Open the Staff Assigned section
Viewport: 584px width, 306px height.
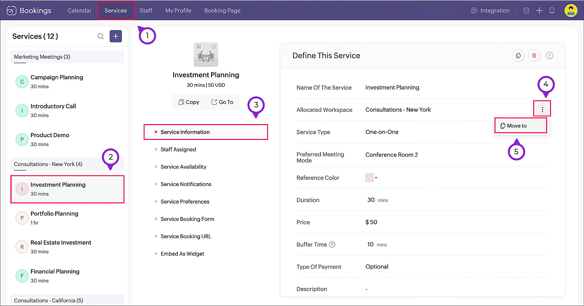pyautogui.click(x=178, y=149)
